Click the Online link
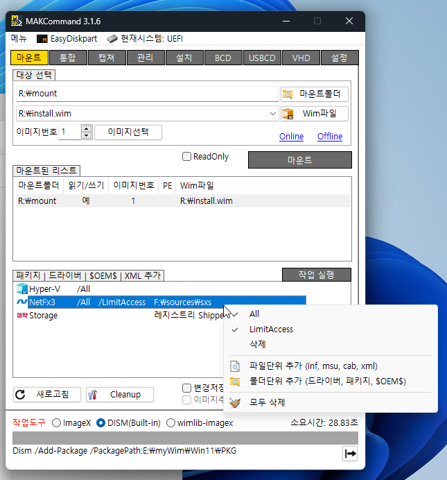 coord(291,136)
